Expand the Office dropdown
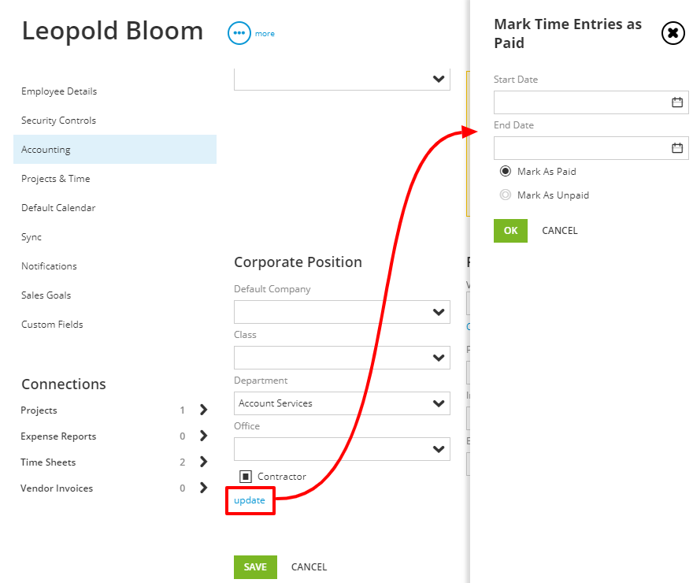The image size is (693, 583). click(x=342, y=449)
